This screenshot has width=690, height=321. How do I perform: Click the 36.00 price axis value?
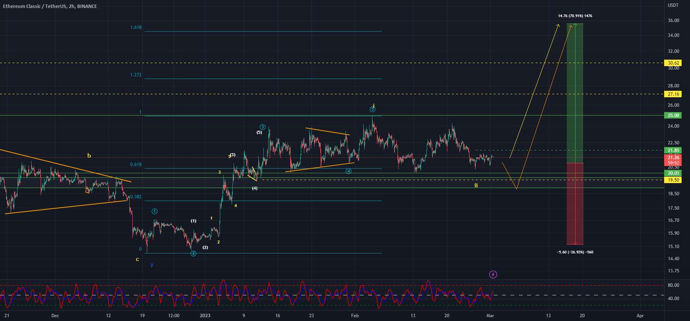click(x=673, y=21)
